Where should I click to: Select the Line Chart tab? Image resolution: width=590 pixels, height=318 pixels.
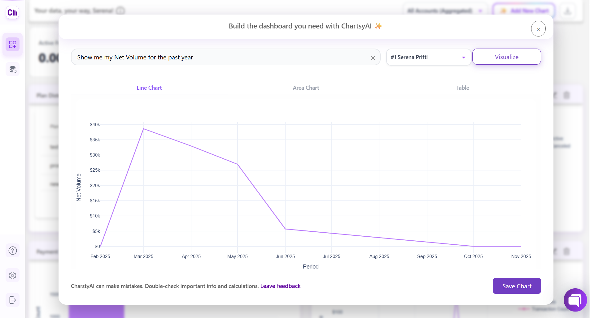[x=149, y=88]
